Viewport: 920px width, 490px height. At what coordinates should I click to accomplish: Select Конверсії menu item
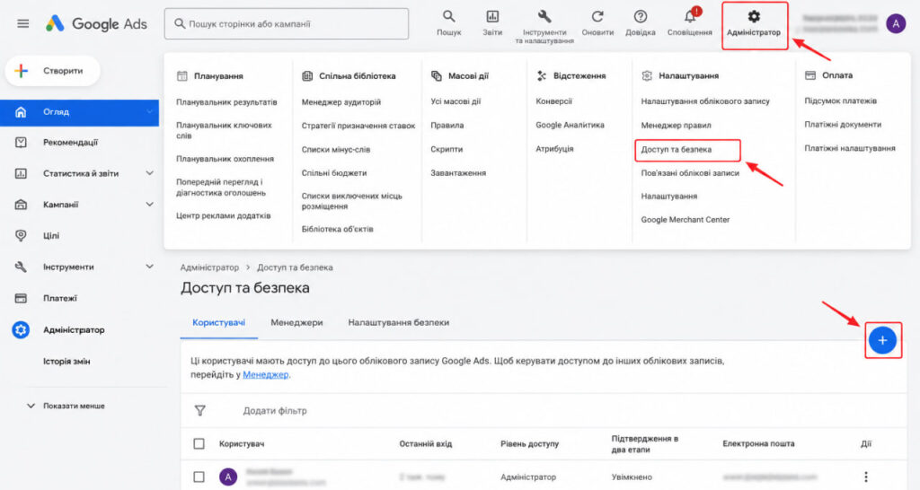[x=553, y=101]
